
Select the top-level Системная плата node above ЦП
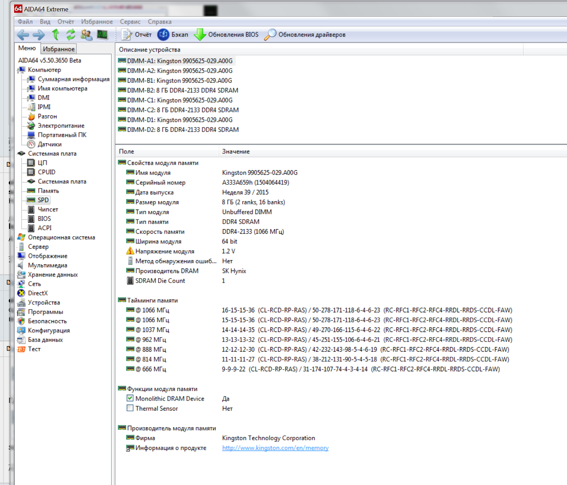pyautogui.click(x=52, y=153)
